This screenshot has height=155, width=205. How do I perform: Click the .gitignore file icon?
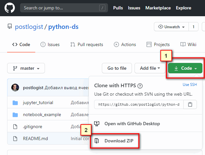[x=15, y=127]
